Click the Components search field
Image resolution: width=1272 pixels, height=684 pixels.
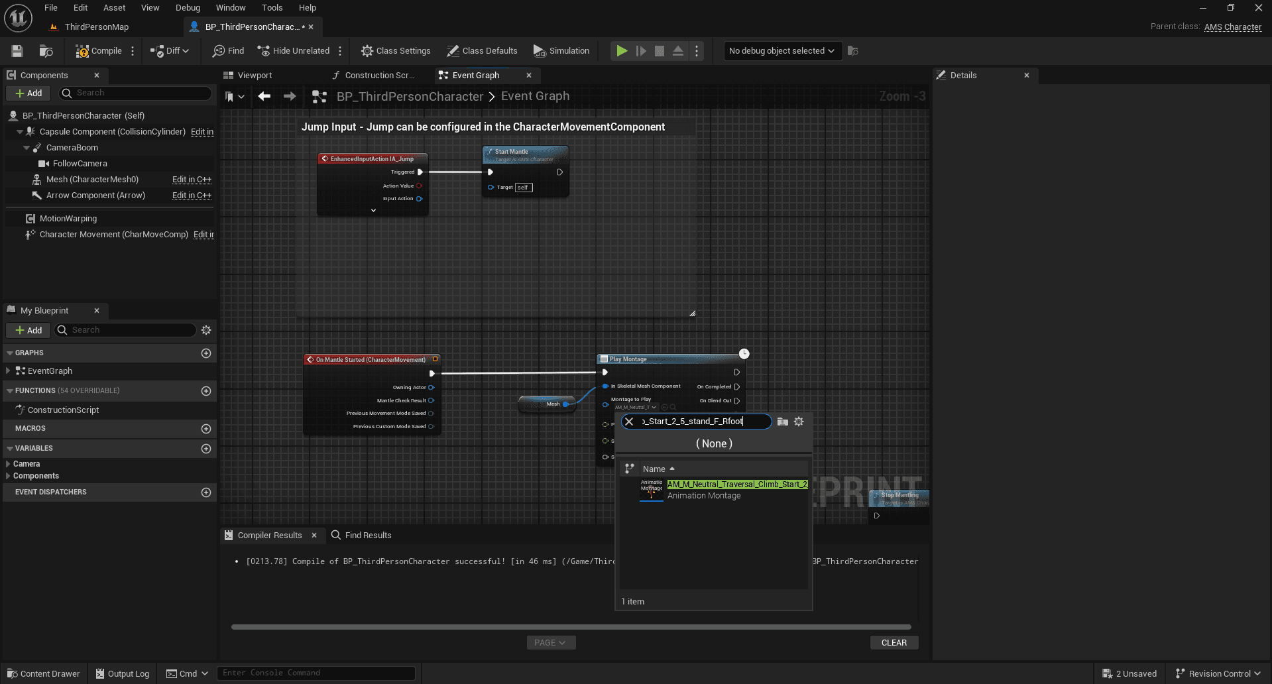135,93
